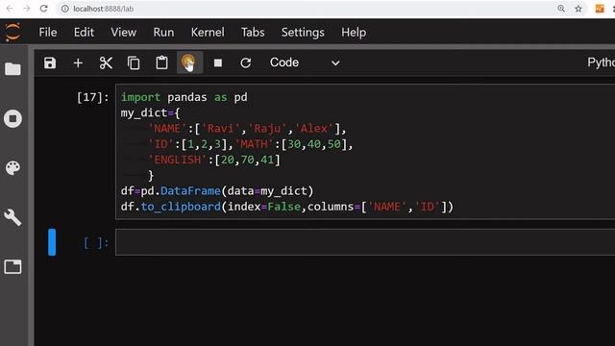Cut the selected cell with scissors icon
615x346 pixels.
106,62
